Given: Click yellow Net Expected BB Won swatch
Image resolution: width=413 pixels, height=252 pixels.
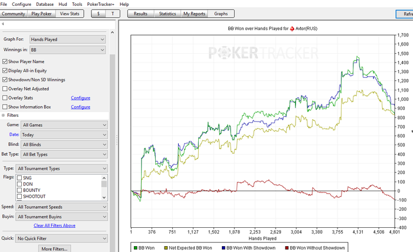Looking at the screenshot, I should pyautogui.click(x=166, y=248).
